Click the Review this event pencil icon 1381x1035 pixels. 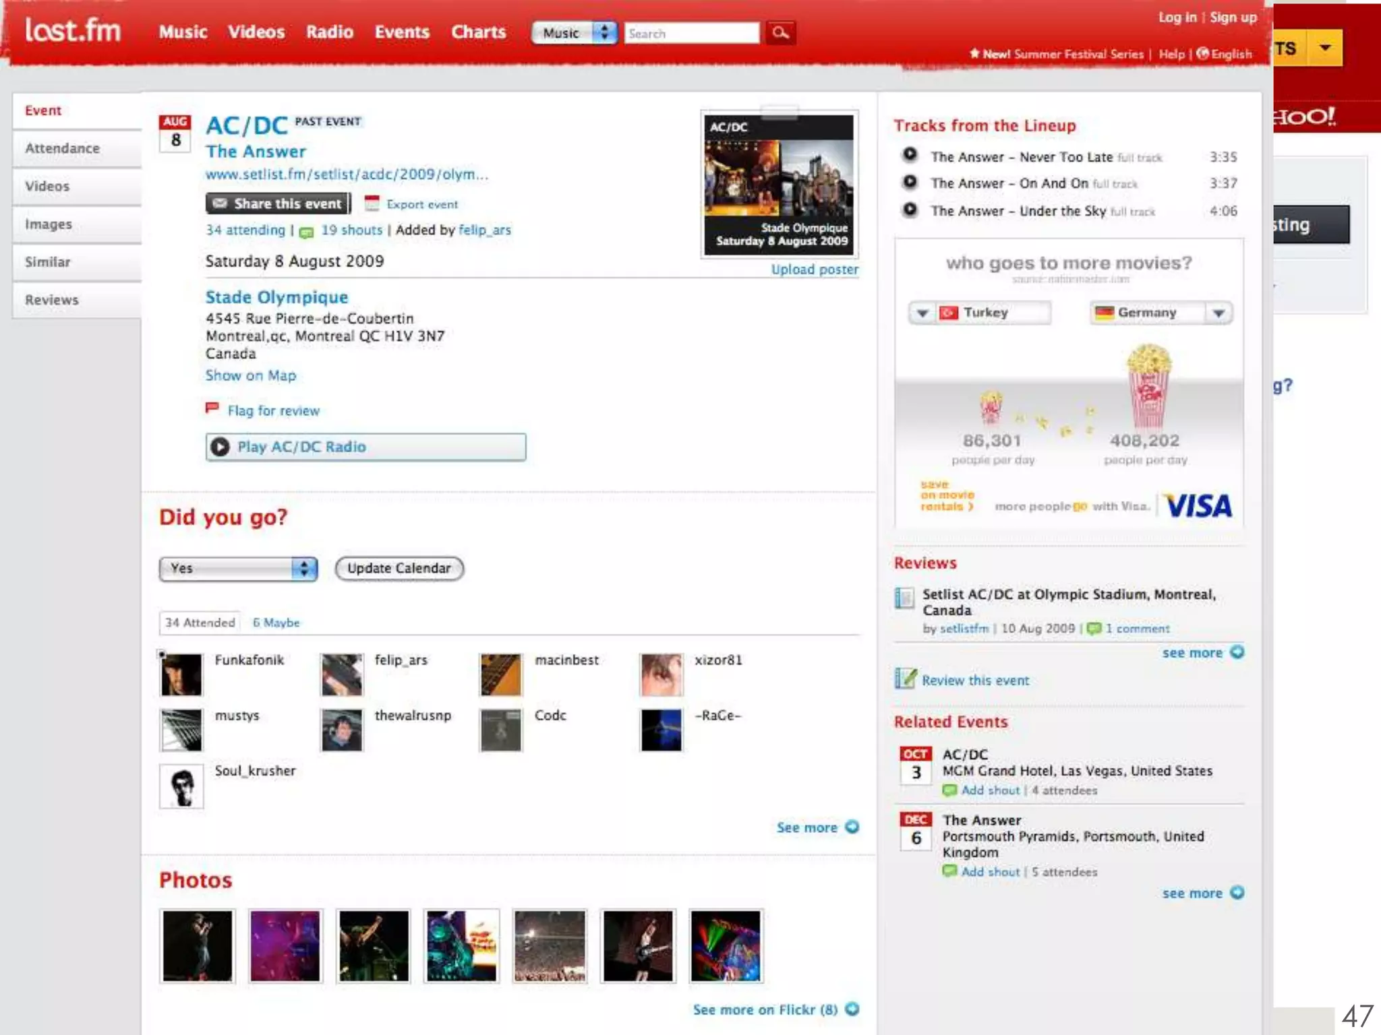click(x=906, y=679)
